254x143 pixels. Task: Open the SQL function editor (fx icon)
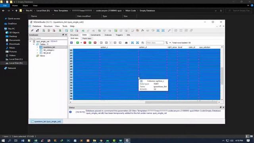point(142,31)
